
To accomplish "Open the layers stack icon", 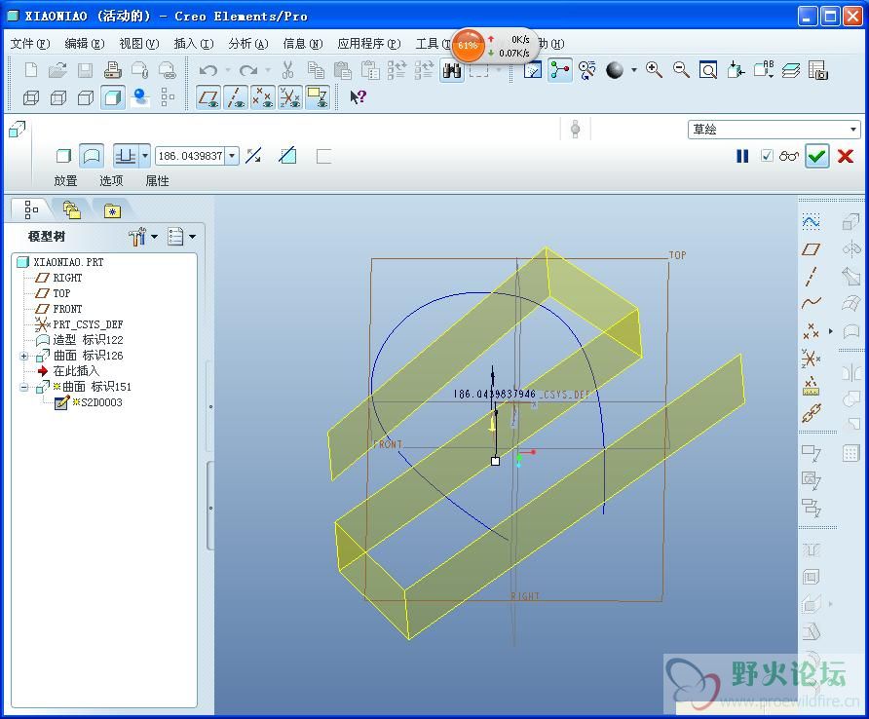I will click(x=791, y=70).
